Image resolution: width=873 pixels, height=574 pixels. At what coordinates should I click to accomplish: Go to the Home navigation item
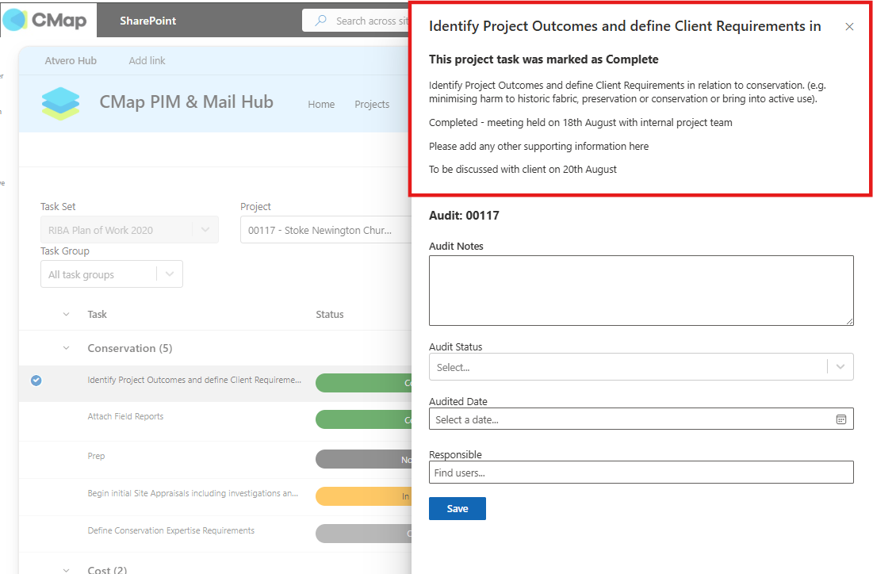coord(321,104)
